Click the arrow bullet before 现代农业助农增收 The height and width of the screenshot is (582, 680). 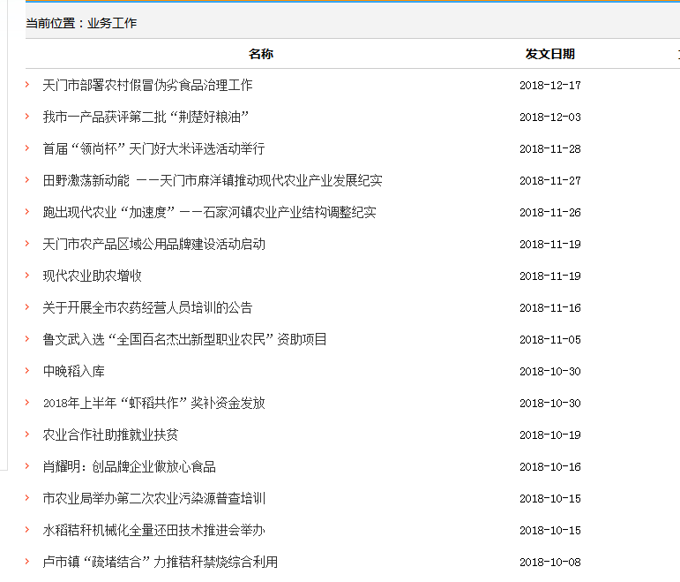(x=27, y=276)
